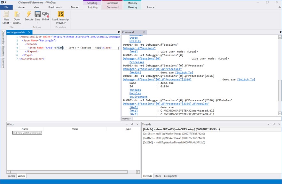
Task: Open the Memory side panel
Action: click(3, 63)
